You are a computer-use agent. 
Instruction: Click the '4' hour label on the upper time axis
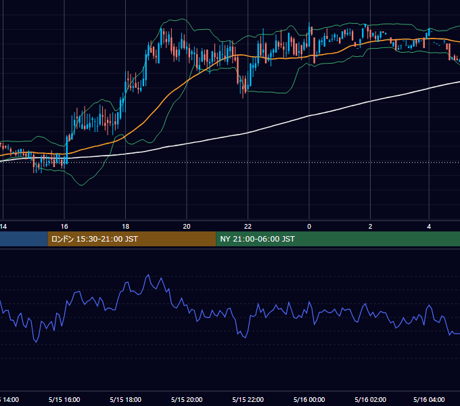point(429,227)
